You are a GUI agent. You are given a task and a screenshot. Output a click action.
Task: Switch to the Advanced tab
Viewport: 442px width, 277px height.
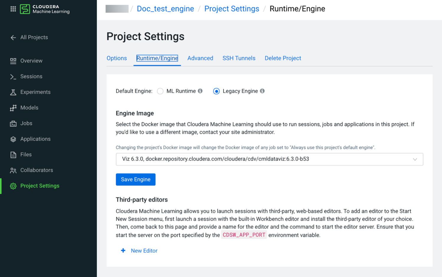[x=200, y=58]
